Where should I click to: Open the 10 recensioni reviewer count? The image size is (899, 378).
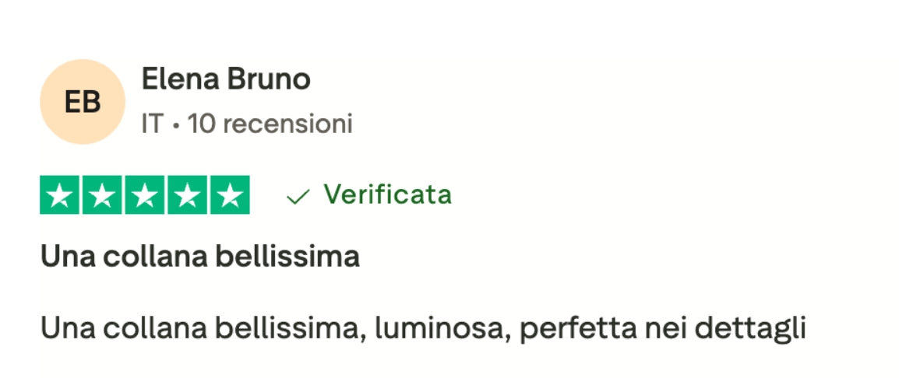[270, 124]
